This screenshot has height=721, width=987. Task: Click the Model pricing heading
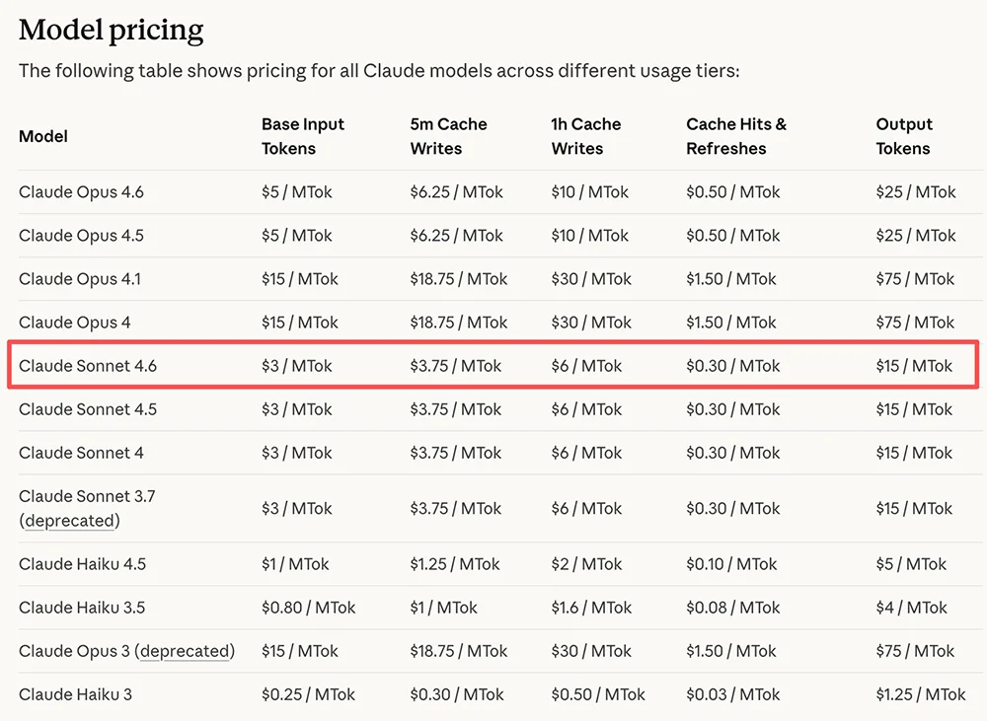point(112,30)
